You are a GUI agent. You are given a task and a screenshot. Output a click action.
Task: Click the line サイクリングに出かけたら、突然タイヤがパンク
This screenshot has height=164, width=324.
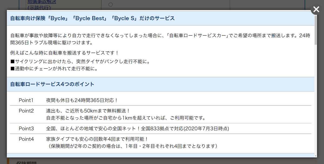80,62
